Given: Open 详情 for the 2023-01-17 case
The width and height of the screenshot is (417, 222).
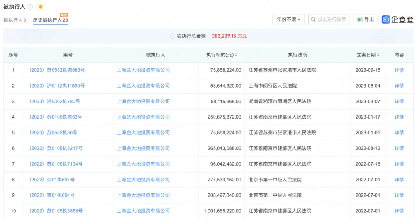Looking at the screenshot, I should pyautogui.click(x=399, y=117).
